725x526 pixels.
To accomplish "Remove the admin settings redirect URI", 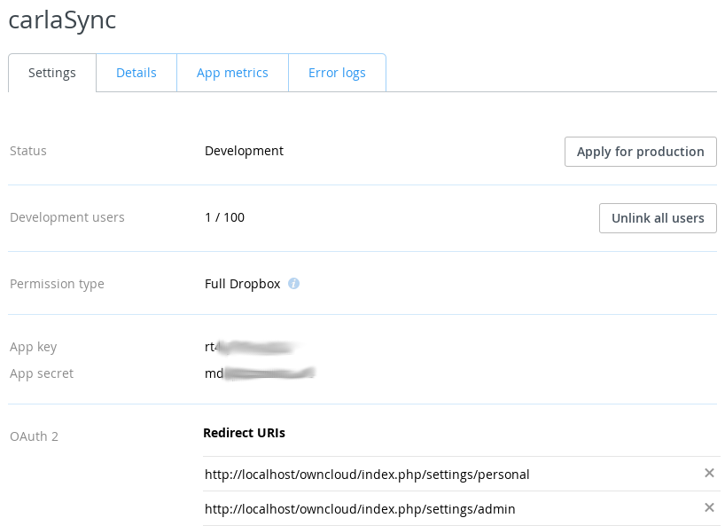I will (x=709, y=507).
